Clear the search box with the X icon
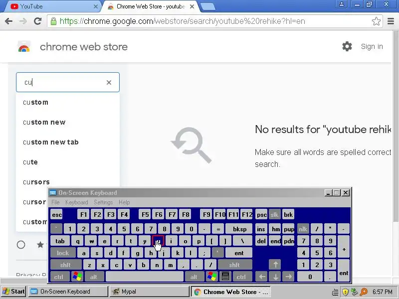399x299 pixels. (x=109, y=82)
